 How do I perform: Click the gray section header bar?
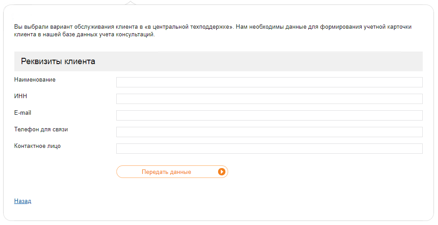point(219,61)
